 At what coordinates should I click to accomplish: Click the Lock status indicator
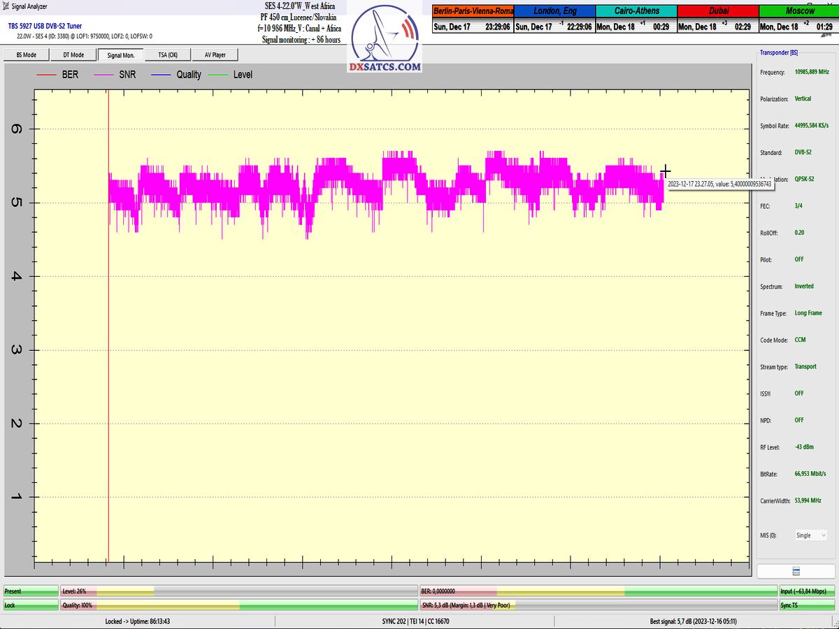31,605
